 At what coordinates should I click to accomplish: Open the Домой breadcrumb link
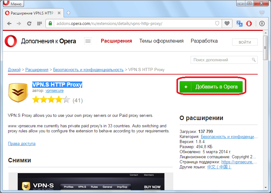pos(14,69)
